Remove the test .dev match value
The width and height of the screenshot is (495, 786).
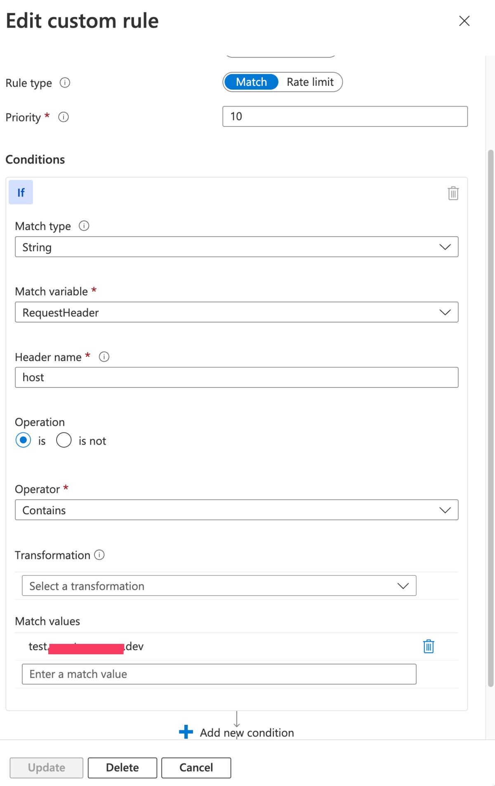[x=429, y=646]
